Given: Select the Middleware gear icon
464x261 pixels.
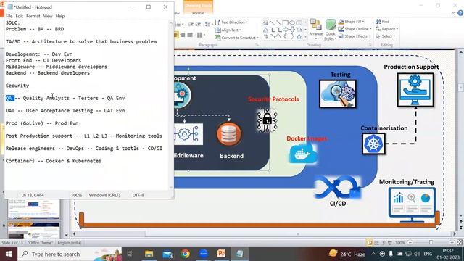Looking at the screenshot, I should click(188, 134).
